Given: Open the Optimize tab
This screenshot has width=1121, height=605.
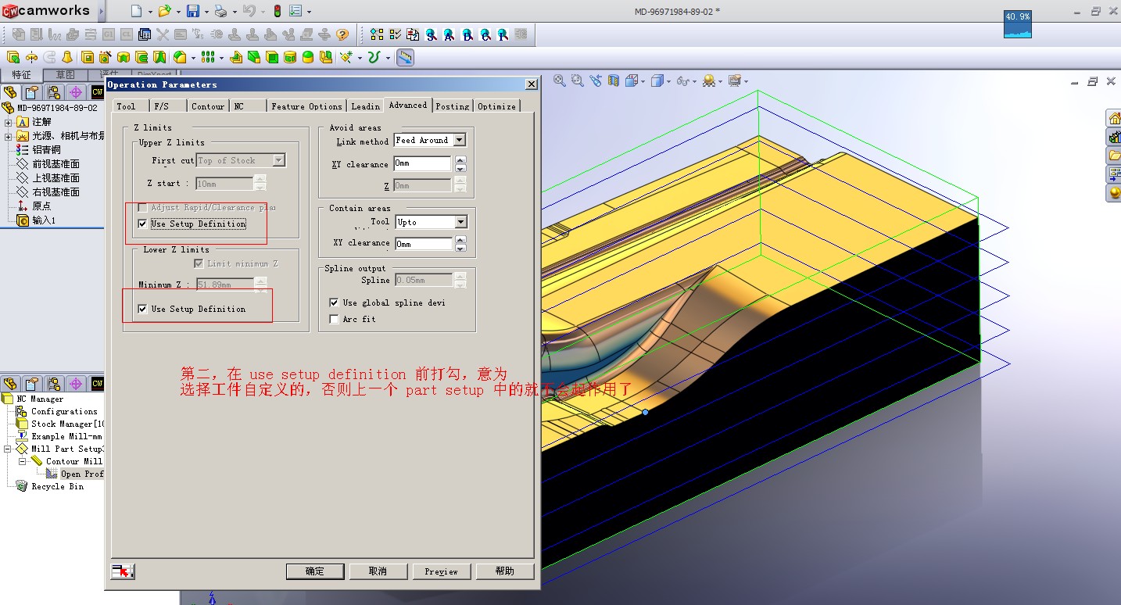Looking at the screenshot, I should pos(496,106).
